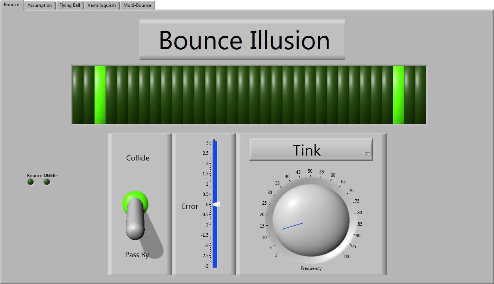Viewport: 494px width, 284px height.
Task: Click the 1 mark on the Frequency knob scale
Action: click(276, 255)
